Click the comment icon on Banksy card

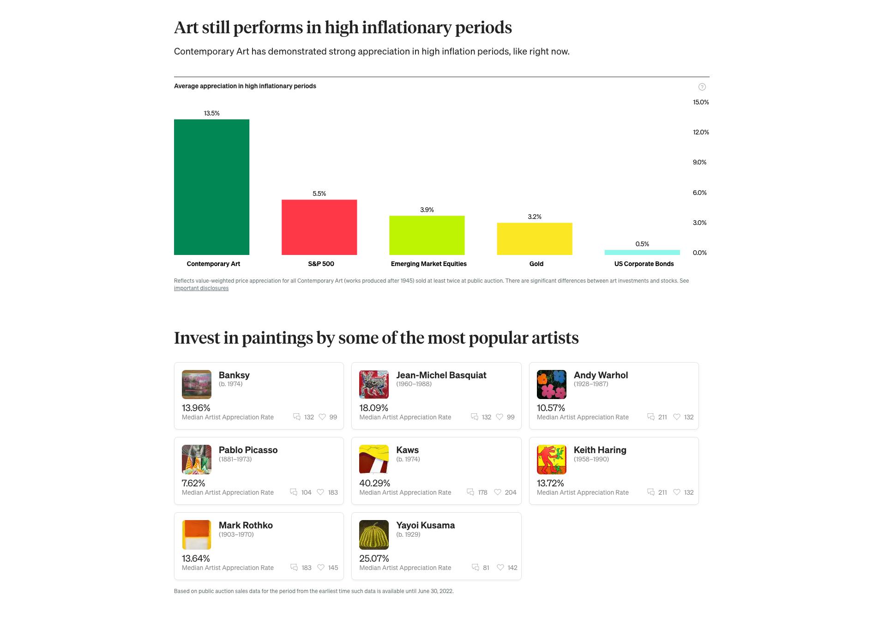pos(297,417)
